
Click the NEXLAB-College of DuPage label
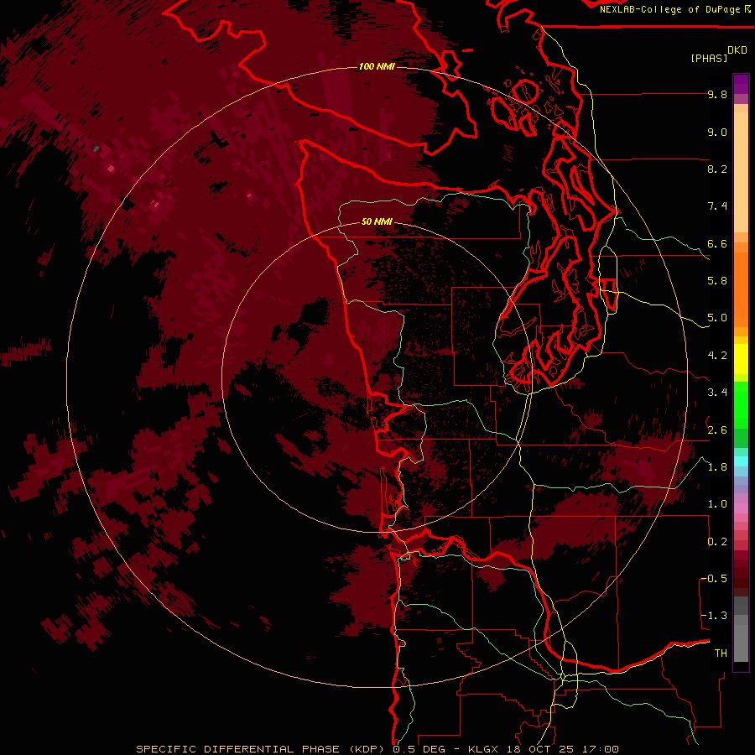pos(669,9)
